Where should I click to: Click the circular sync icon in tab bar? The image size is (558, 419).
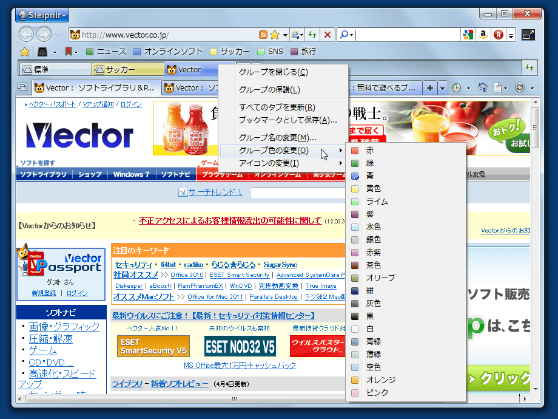point(520,87)
